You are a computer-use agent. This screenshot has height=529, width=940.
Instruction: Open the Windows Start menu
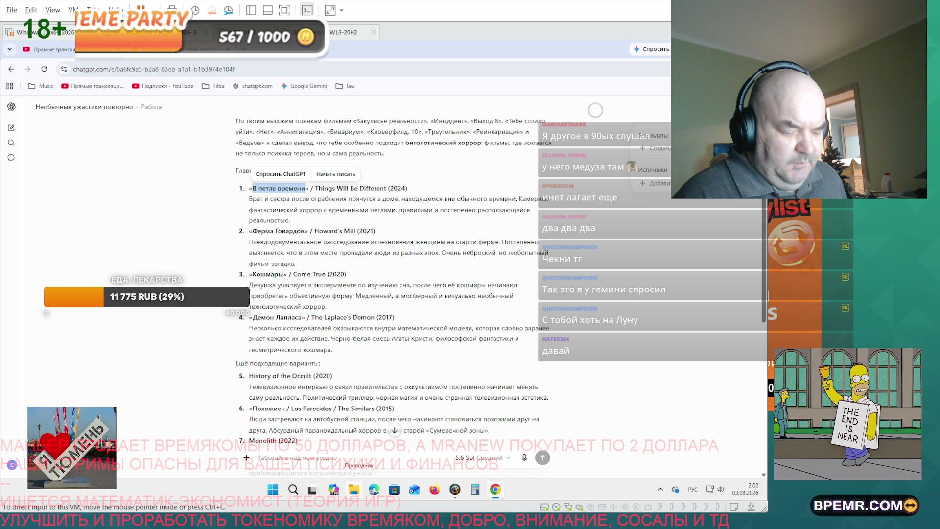(273, 490)
